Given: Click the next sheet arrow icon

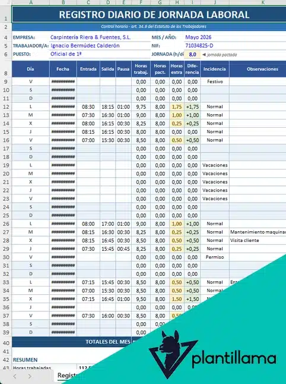Looking at the screenshot, I should tap(30, 376).
